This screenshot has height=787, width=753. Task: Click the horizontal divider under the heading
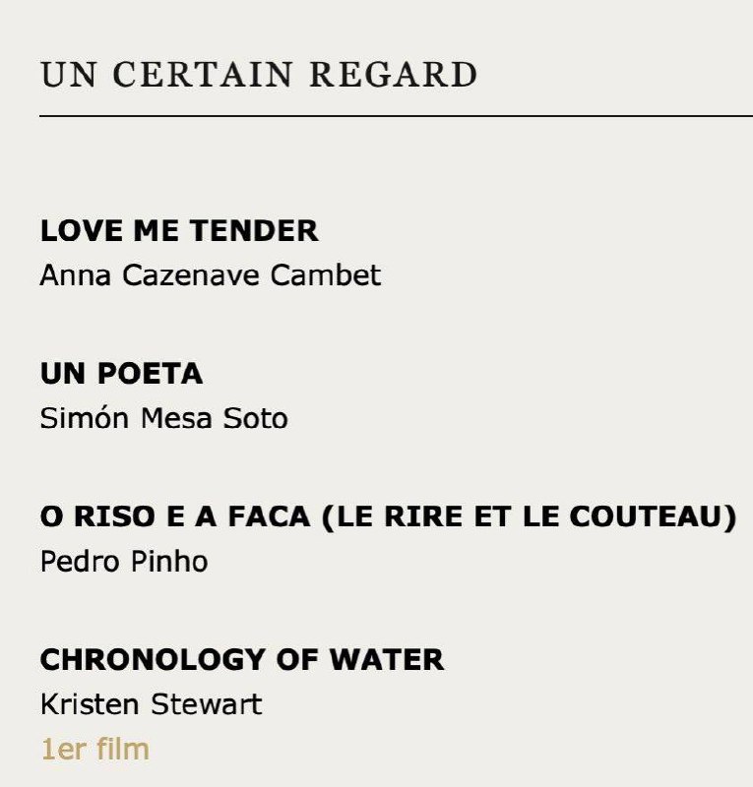397,116
